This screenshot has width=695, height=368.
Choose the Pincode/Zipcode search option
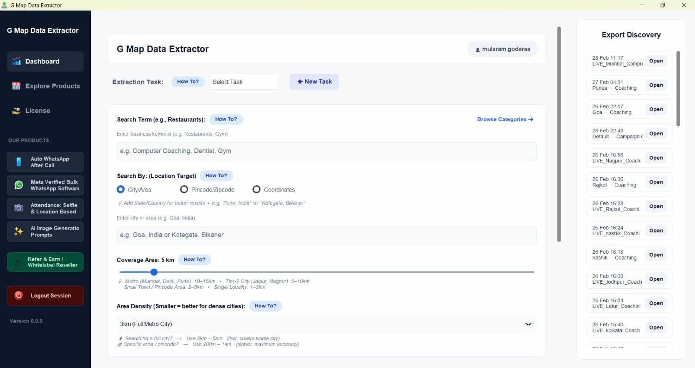[184, 189]
